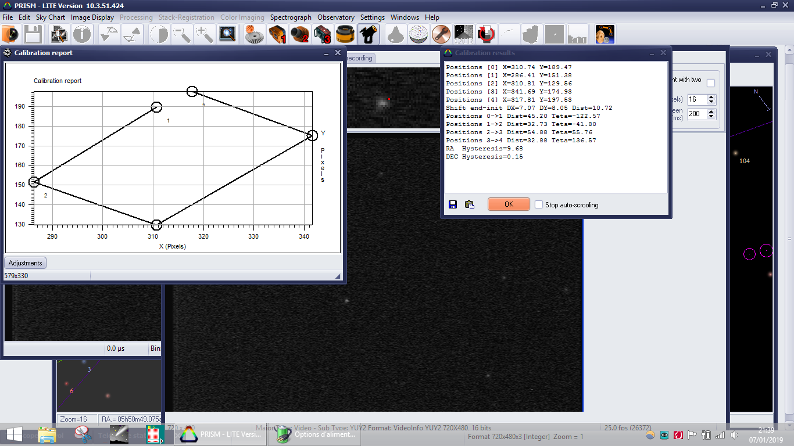This screenshot has height=446, width=794.
Task: Open the blue magnifier display toolbar icon
Action: coord(227,35)
